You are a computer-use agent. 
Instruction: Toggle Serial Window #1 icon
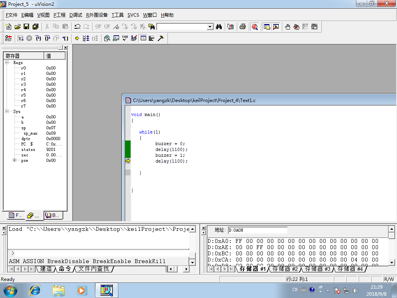(x=134, y=38)
